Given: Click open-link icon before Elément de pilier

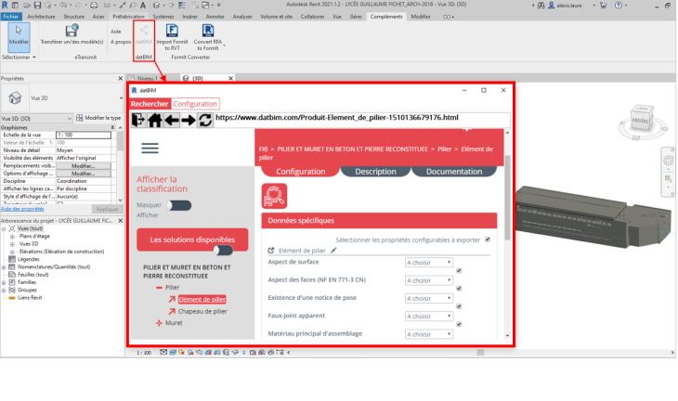Looking at the screenshot, I should [x=271, y=251].
